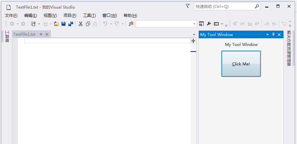The height and width of the screenshot is (144, 297).
Task: Open the text editor toolbar overflow
Action: (290, 24)
